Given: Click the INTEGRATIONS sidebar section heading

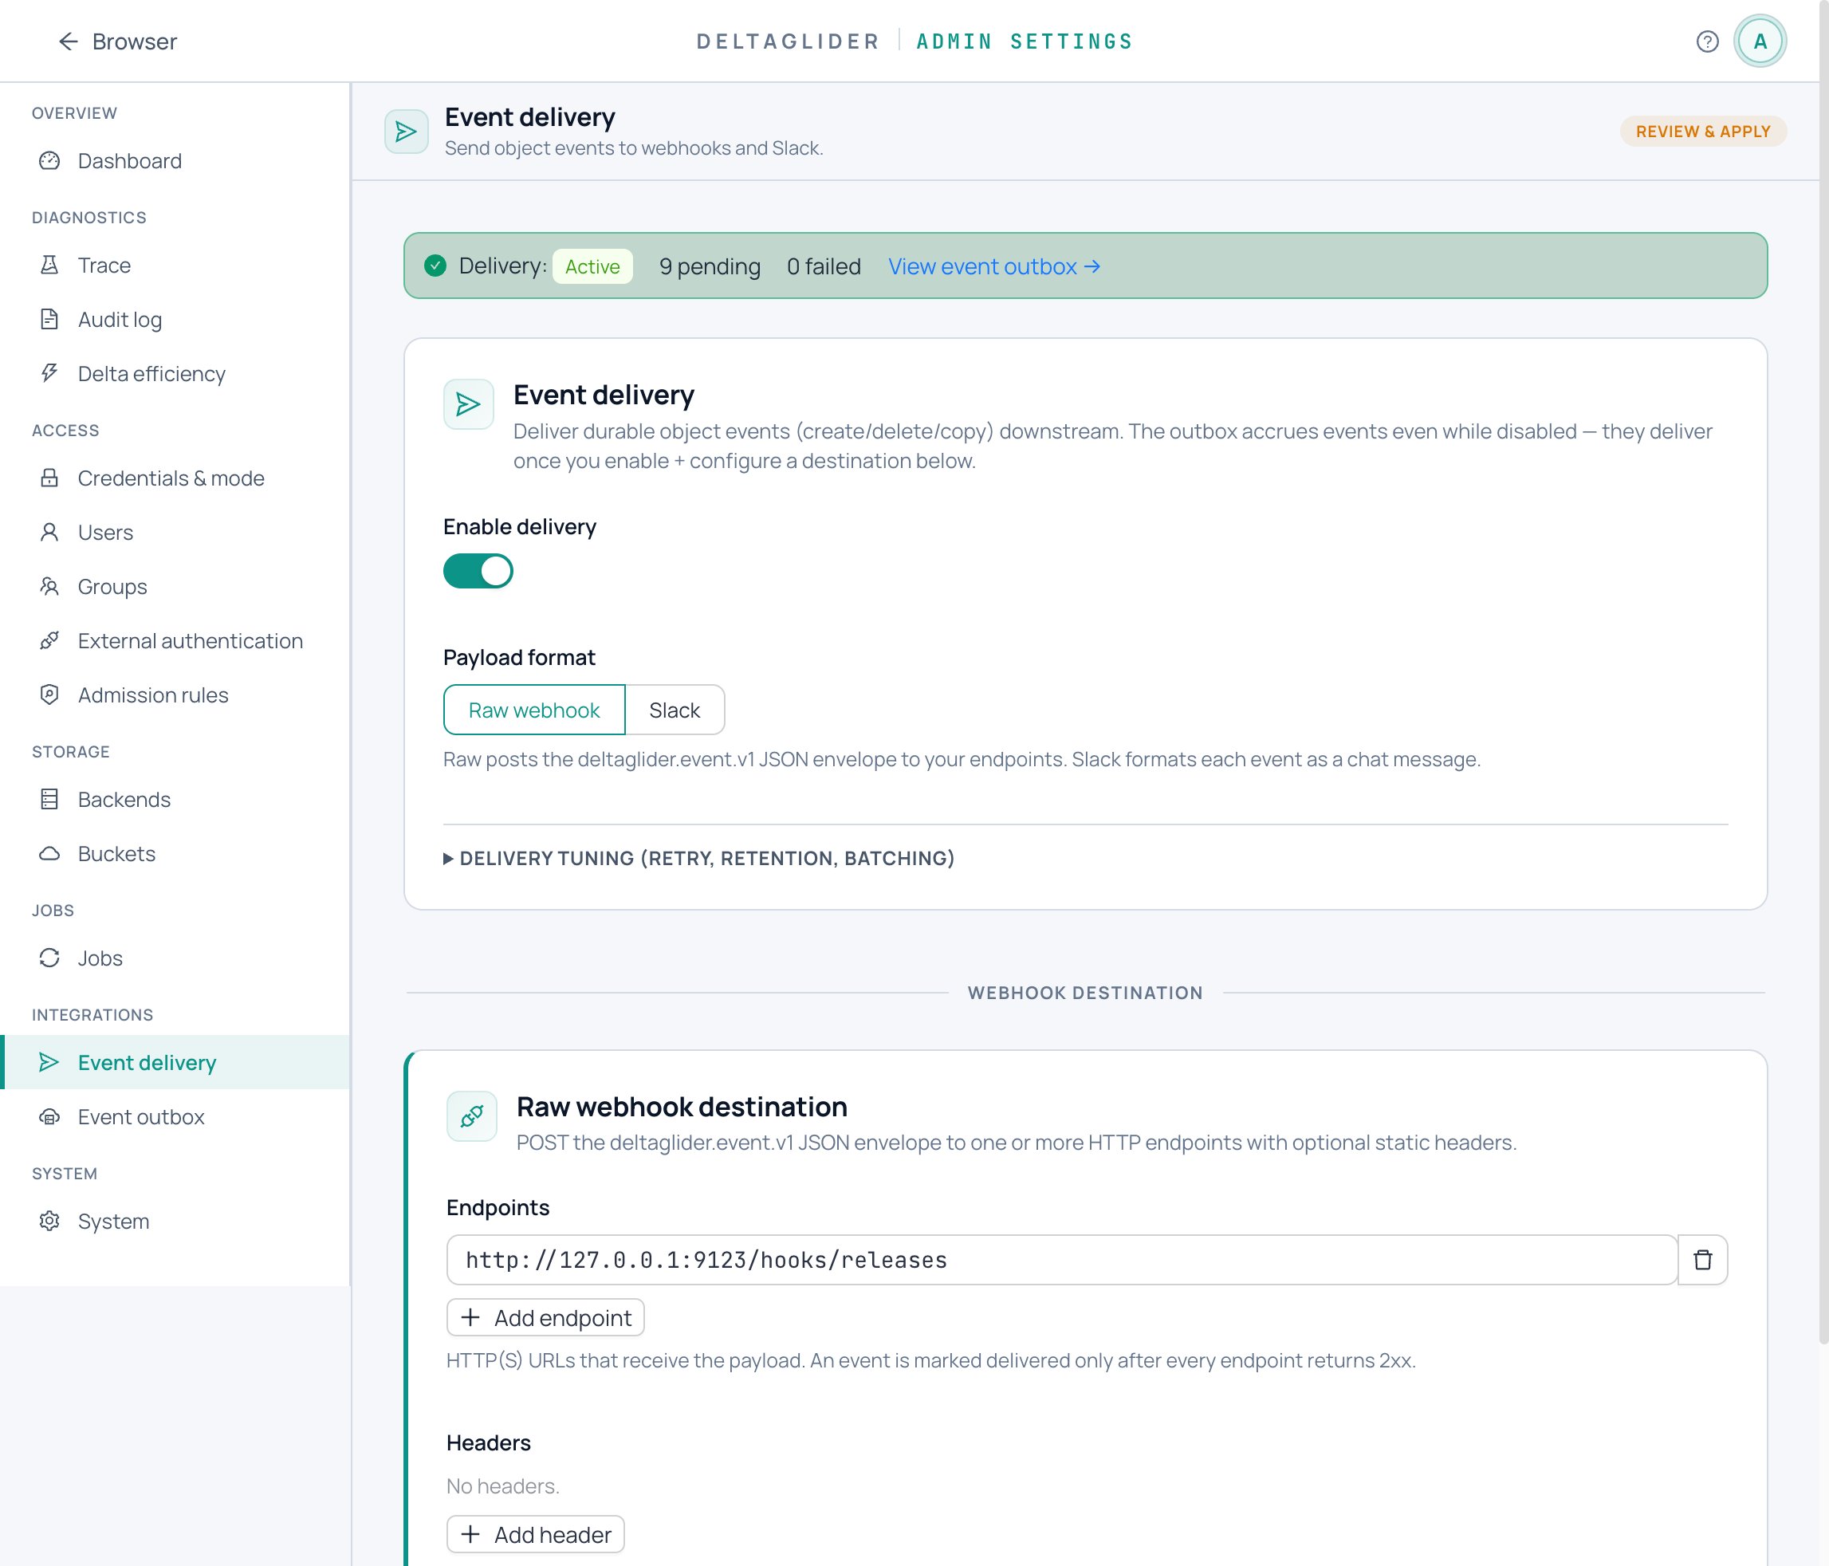Looking at the screenshot, I should tap(92, 1014).
